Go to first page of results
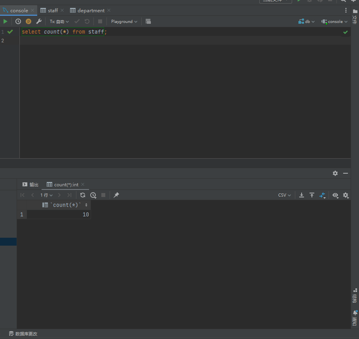Viewport: 359px width, 339px height. (23, 195)
